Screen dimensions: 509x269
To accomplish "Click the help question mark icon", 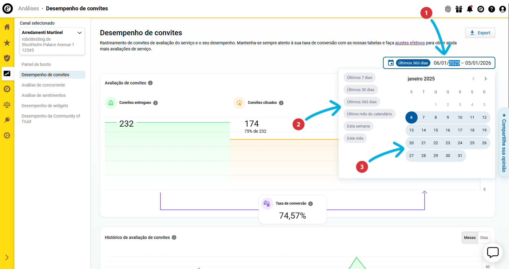I will click(491, 9).
